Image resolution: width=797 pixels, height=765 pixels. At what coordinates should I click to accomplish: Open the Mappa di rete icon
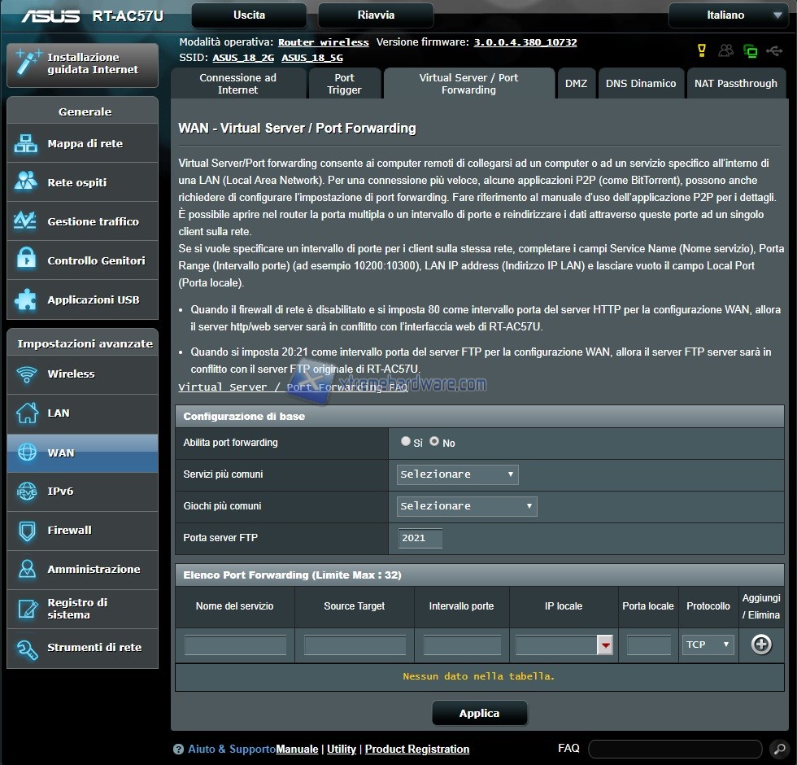click(26, 144)
